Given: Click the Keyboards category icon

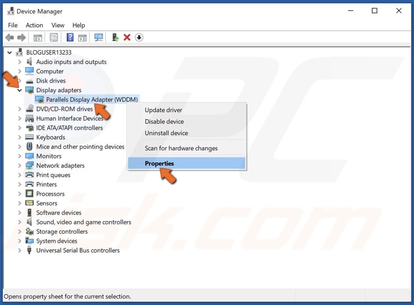Looking at the screenshot, I should coord(29,137).
